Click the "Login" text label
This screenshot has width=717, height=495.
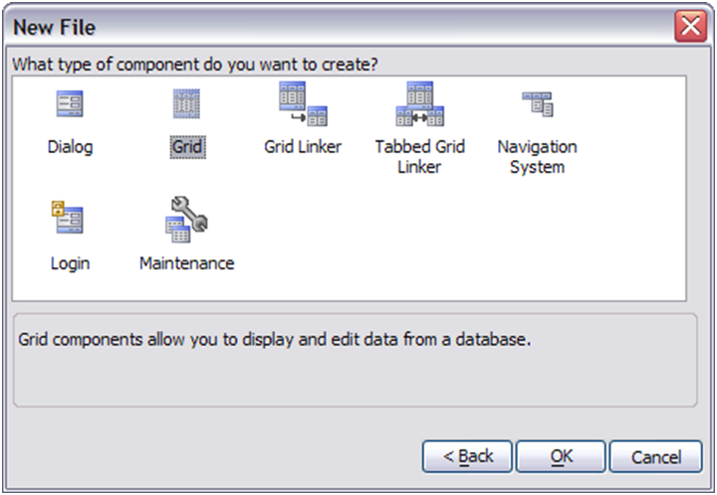[x=70, y=263]
